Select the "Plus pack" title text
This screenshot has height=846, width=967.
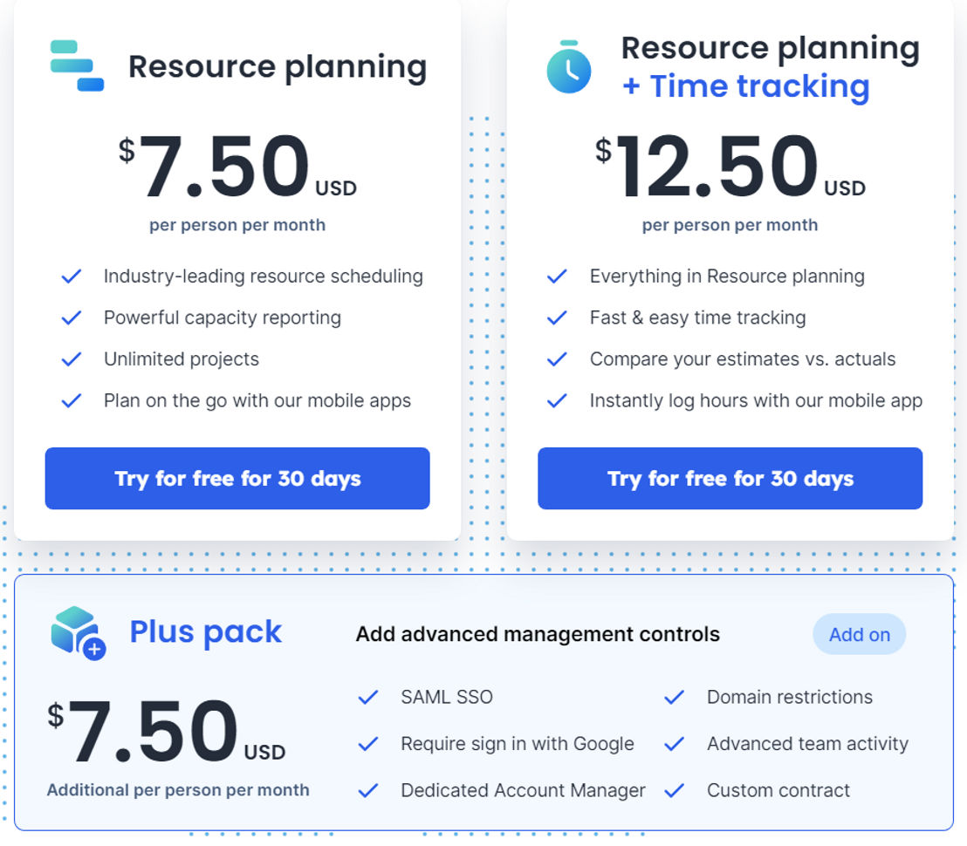point(205,632)
